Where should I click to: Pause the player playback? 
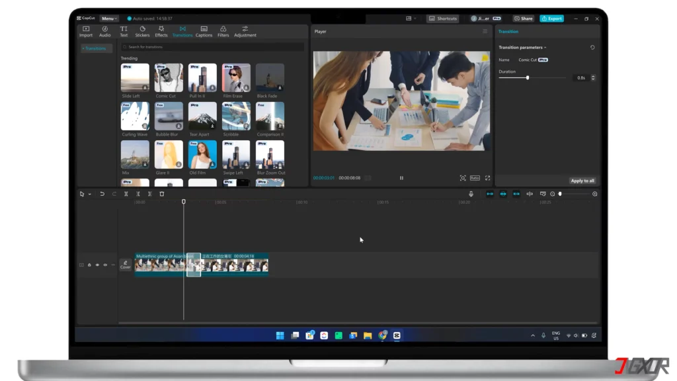tap(401, 178)
